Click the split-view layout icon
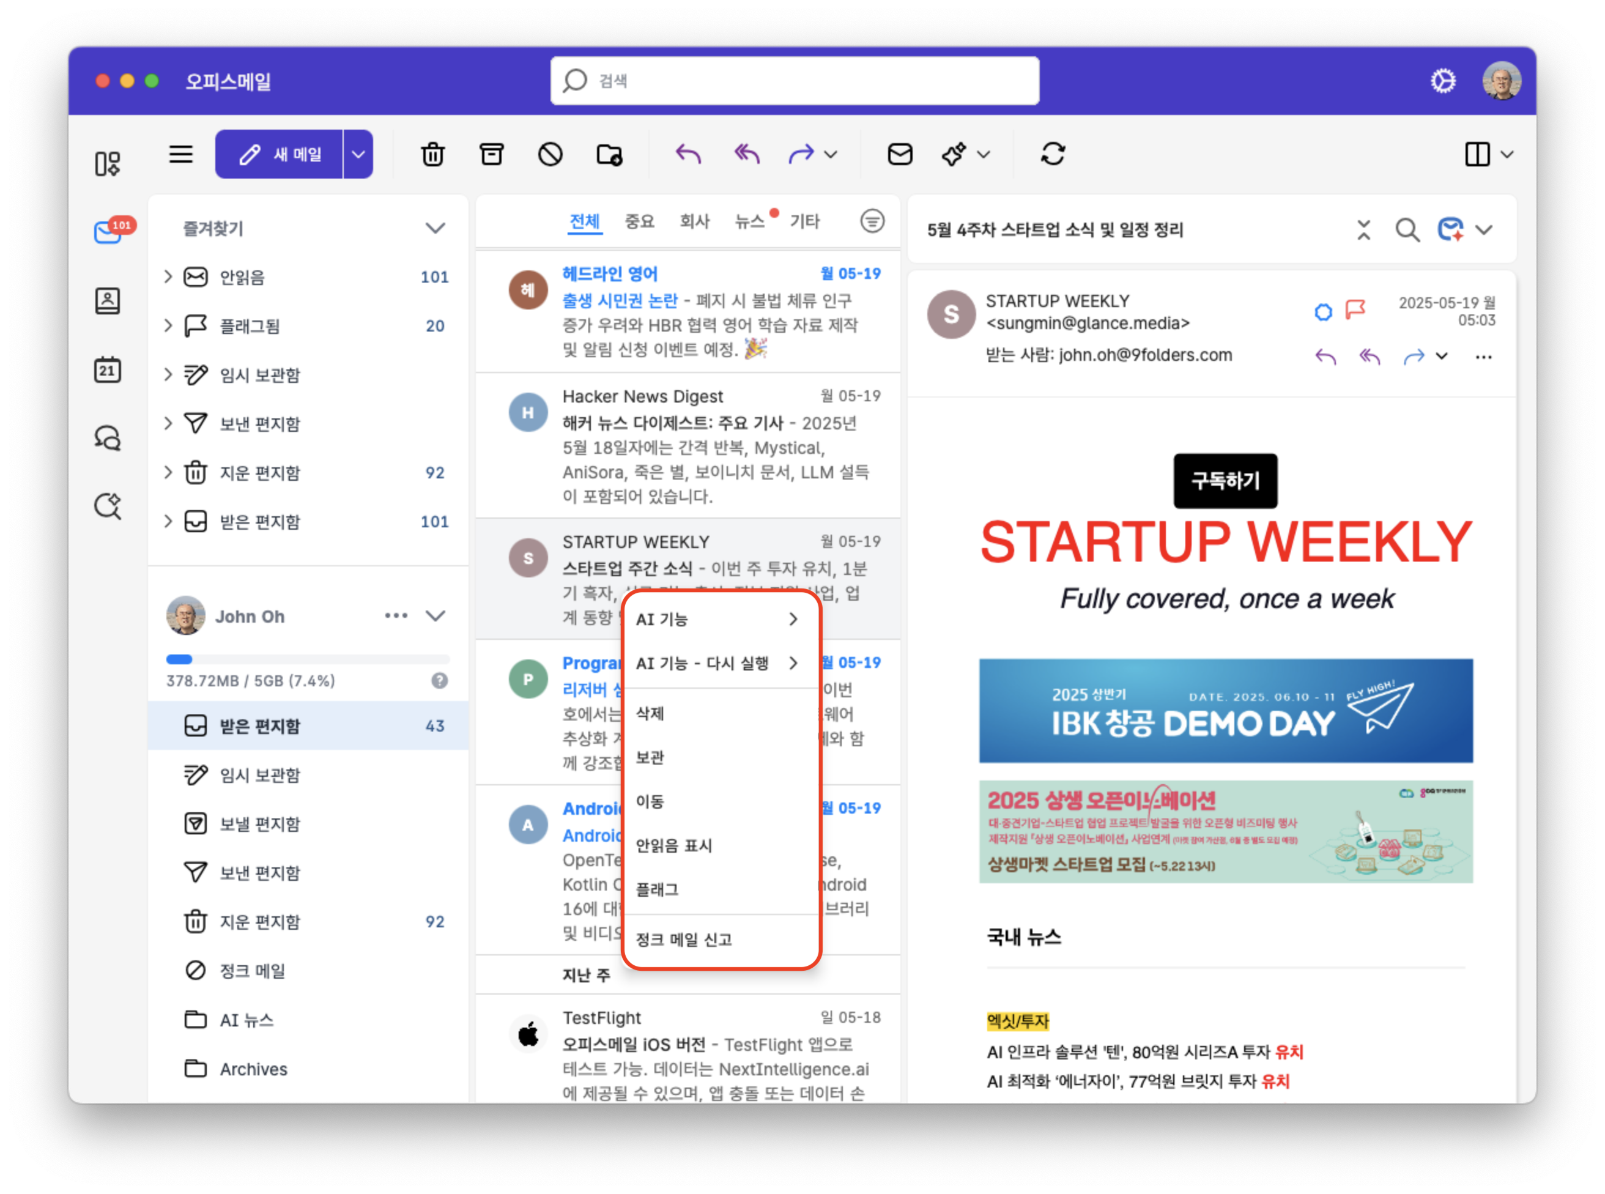 pyautogui.click(x=1477, y=154)
